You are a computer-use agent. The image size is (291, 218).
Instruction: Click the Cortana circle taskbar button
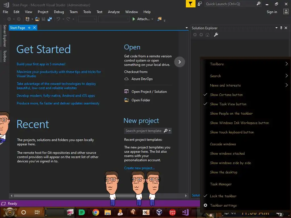coord(24,212)
